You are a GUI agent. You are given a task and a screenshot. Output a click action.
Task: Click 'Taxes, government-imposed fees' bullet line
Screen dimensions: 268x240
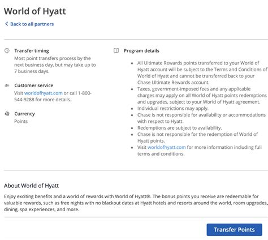coord(194,89)
